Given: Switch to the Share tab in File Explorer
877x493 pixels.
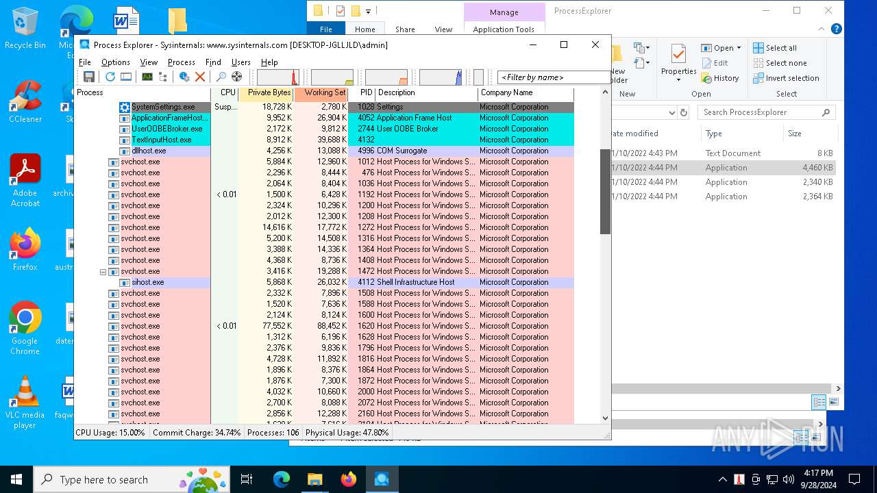Looking at the screenshot, I should (x=405, y=29).
